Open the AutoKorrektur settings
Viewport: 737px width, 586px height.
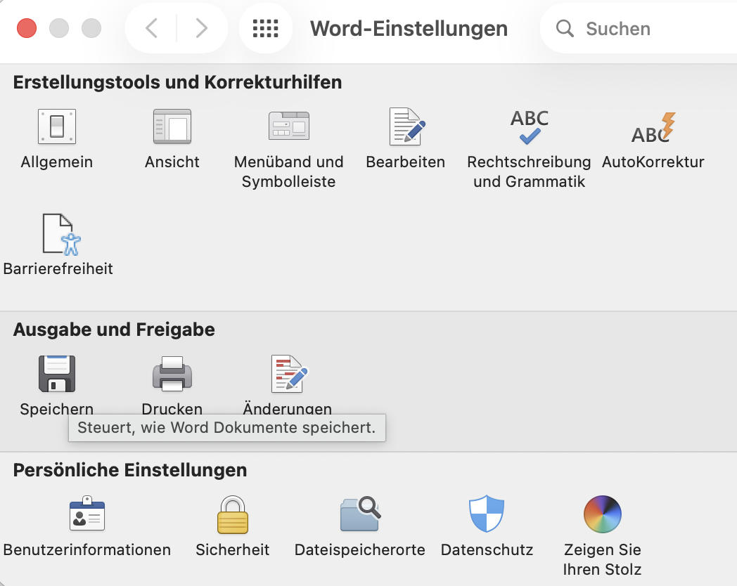point(653,127)
